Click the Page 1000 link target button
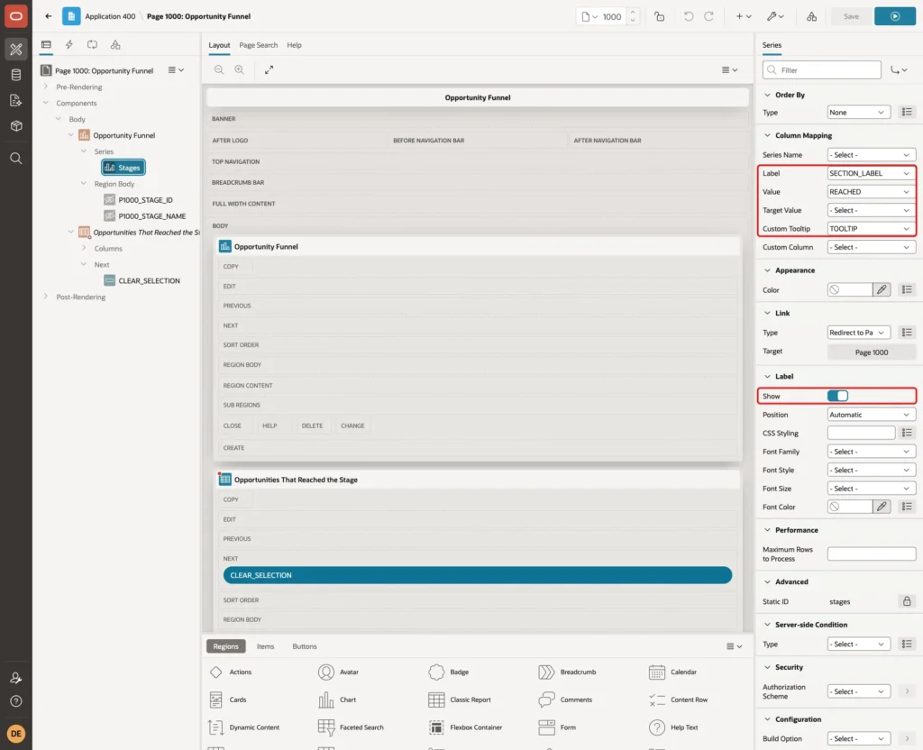This screenshot has width=923, height=750. (x=872, y=352)
